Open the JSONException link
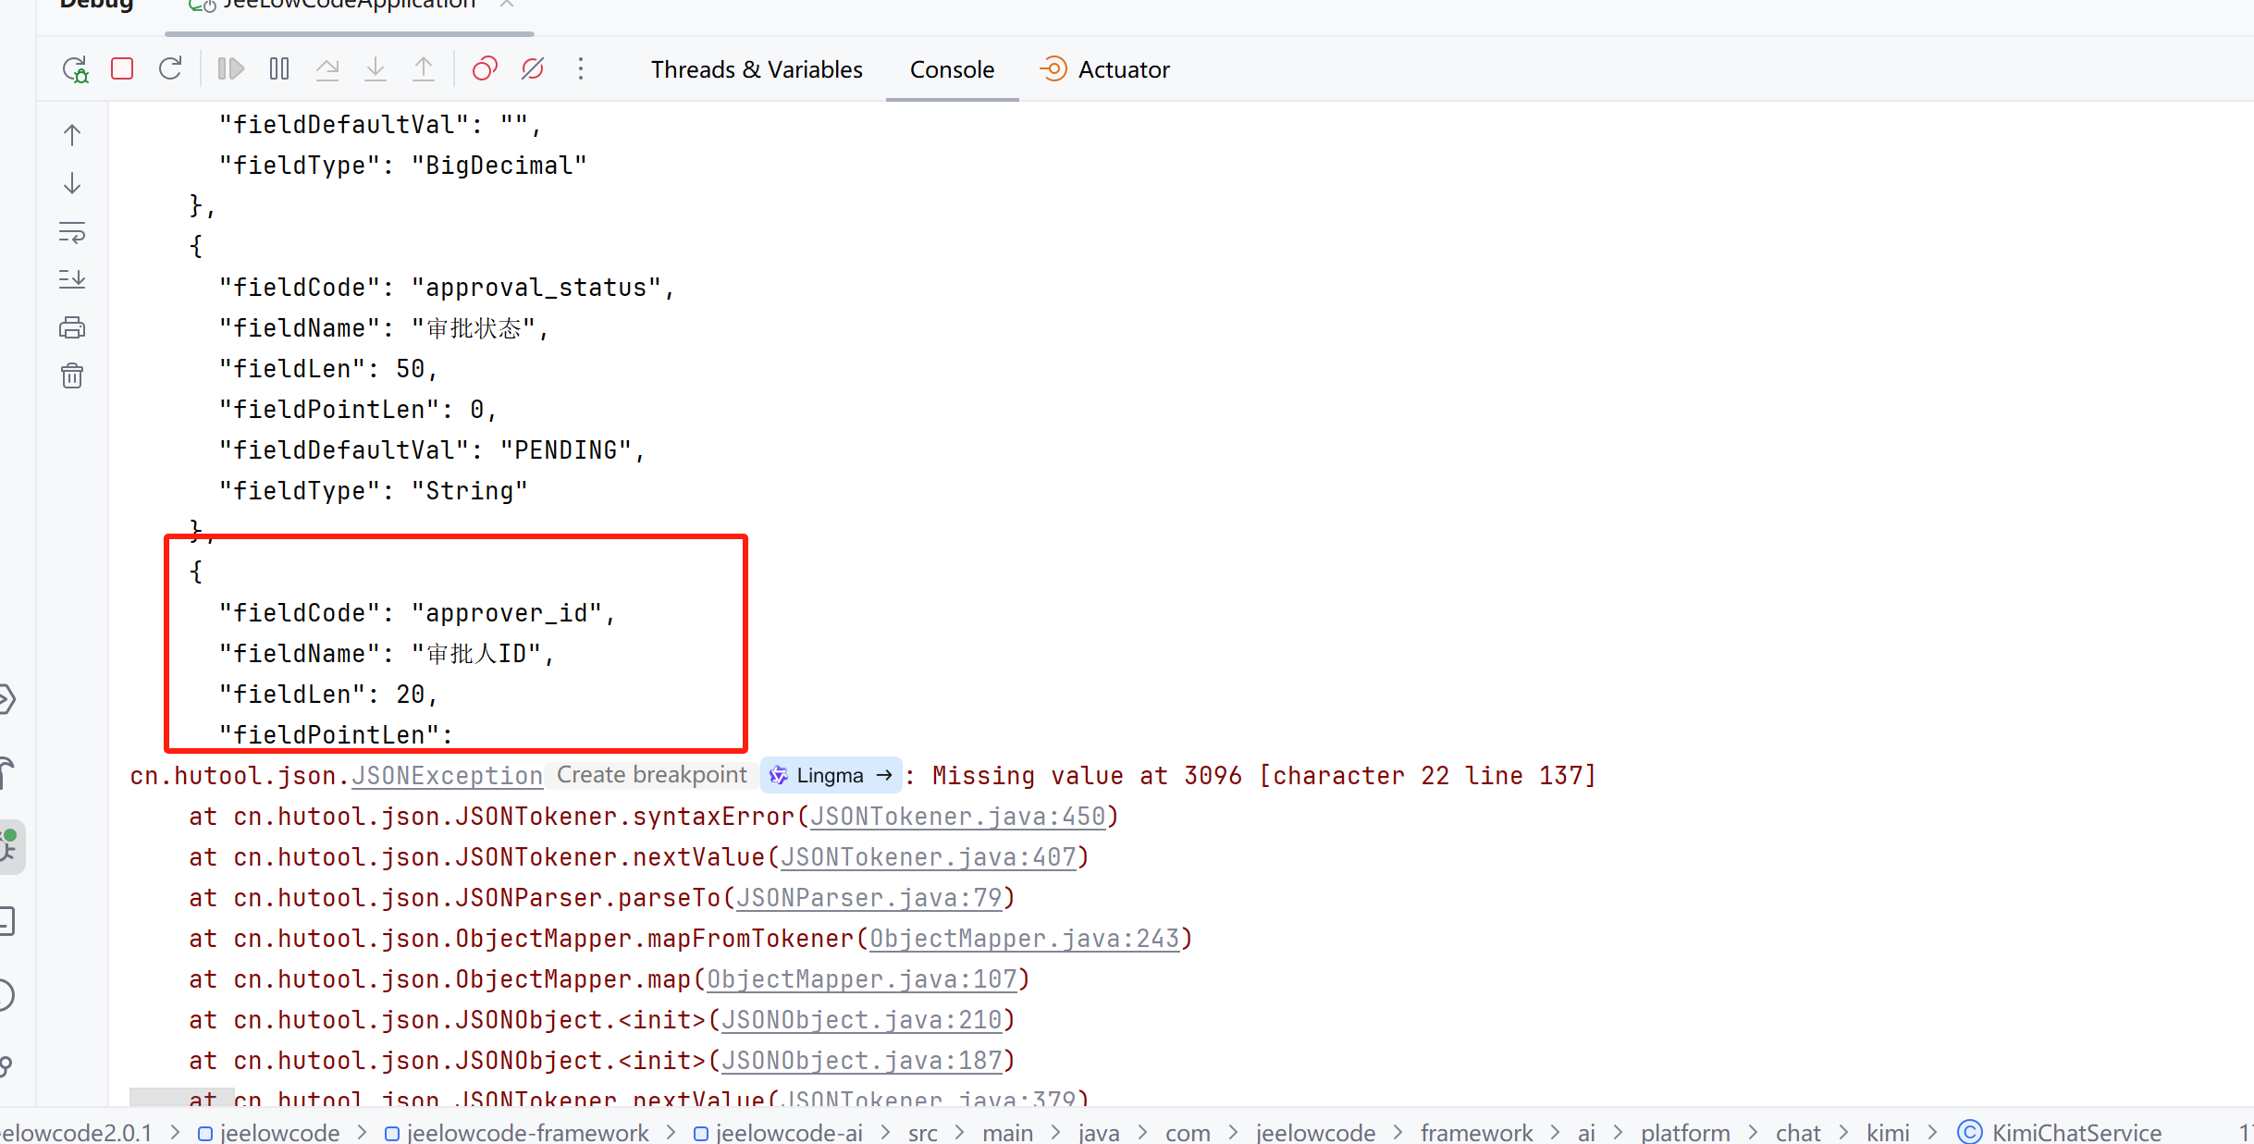Viewport: 2254px width, 1144px height. pyautogui.click(x=447, y=776)
